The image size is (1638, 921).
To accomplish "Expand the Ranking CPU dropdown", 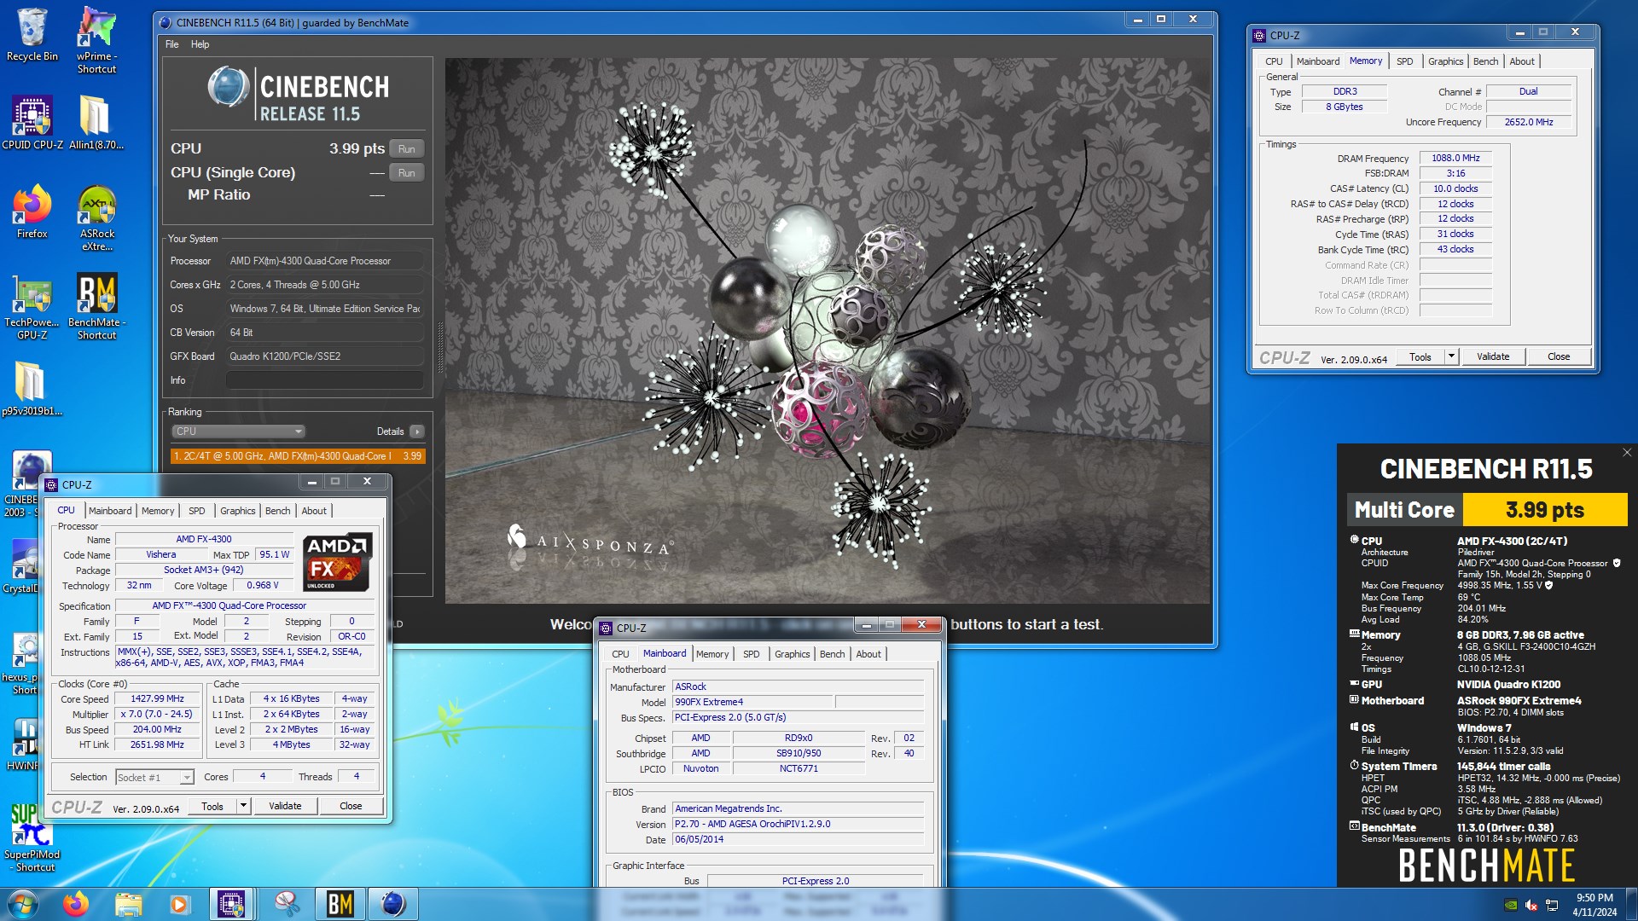I will pos(238,432).
